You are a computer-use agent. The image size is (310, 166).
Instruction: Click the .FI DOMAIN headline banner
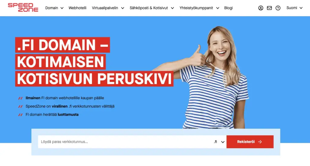(62, 45)
